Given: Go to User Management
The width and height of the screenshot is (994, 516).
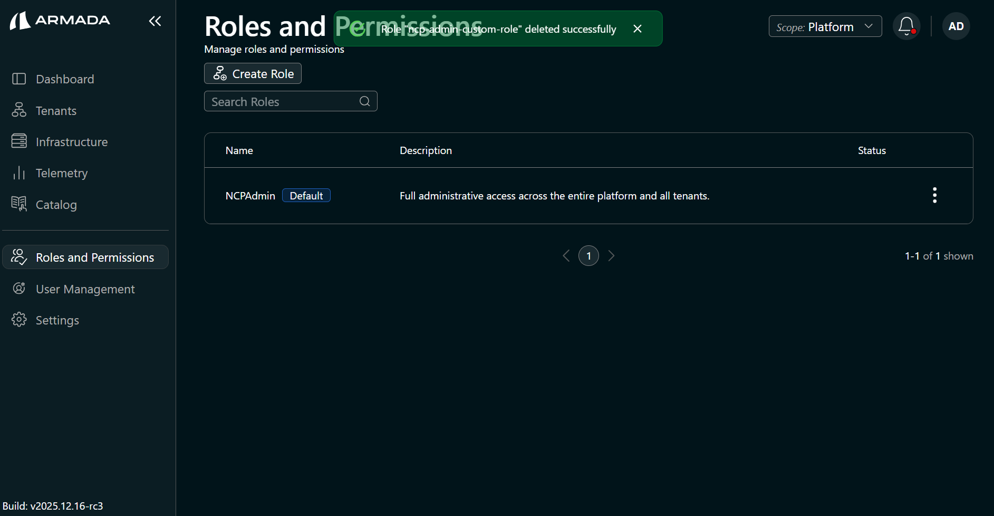Looking at the screenshot, I should click(85, 289).
